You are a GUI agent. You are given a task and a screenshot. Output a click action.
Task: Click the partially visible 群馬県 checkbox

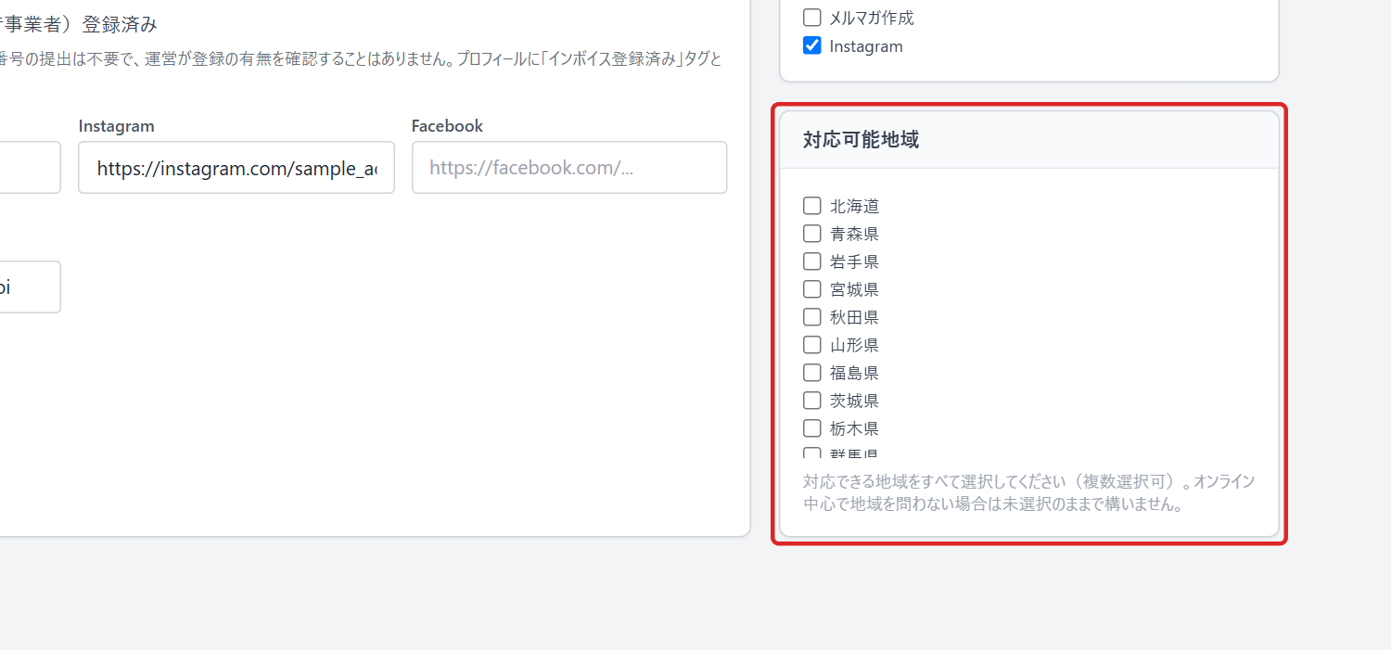(x=812, y=452)
